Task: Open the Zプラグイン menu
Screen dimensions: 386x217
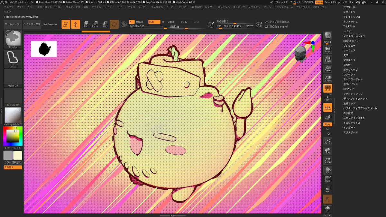Action: click(303, 7)
